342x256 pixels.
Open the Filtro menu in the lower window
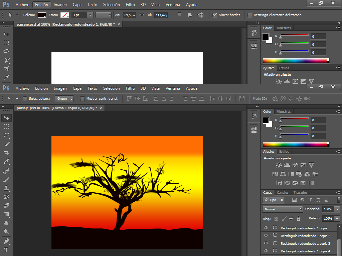pyautogui.click(x=130, y=88)
